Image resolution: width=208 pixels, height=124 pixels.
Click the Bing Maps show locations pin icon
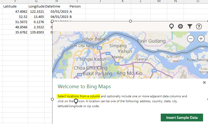click(x=171, y=26)
